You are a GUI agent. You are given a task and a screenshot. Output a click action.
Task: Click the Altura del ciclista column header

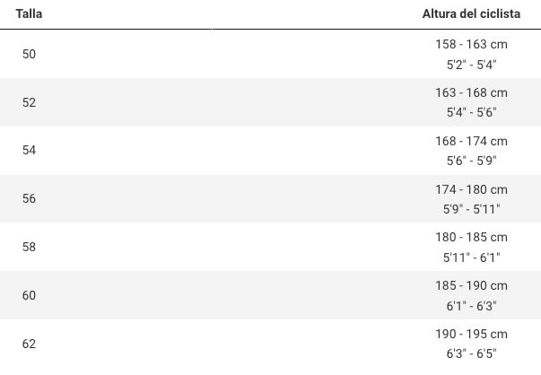click(471, 14)
